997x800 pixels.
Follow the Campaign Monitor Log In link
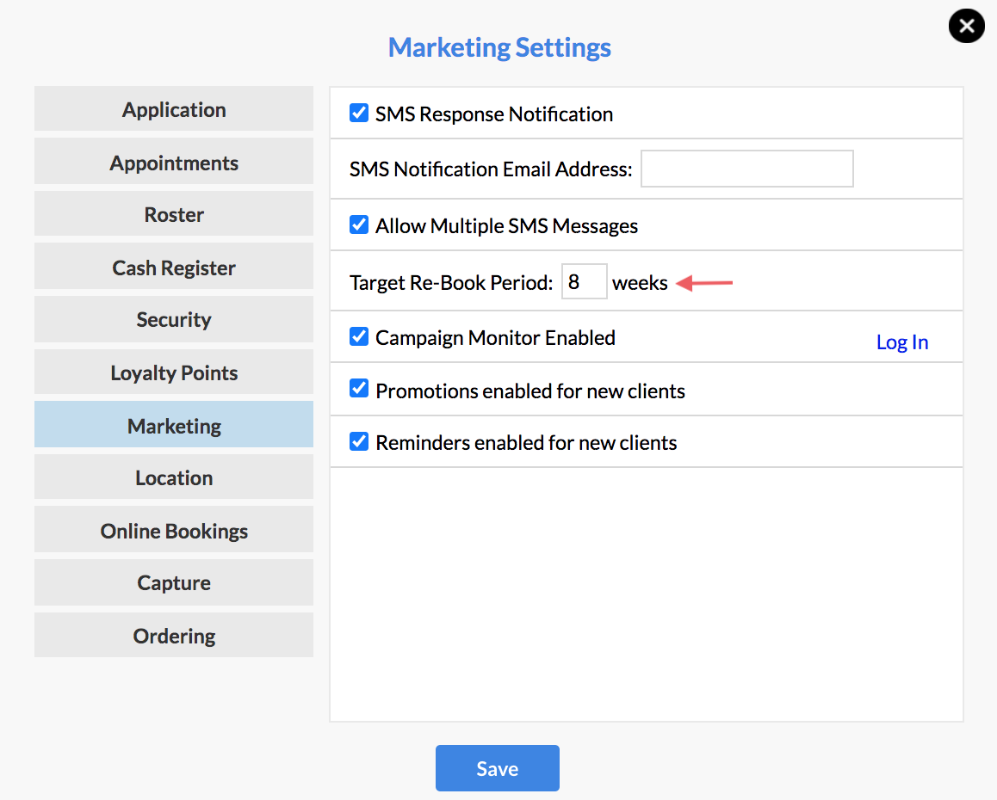click(902, 342)
